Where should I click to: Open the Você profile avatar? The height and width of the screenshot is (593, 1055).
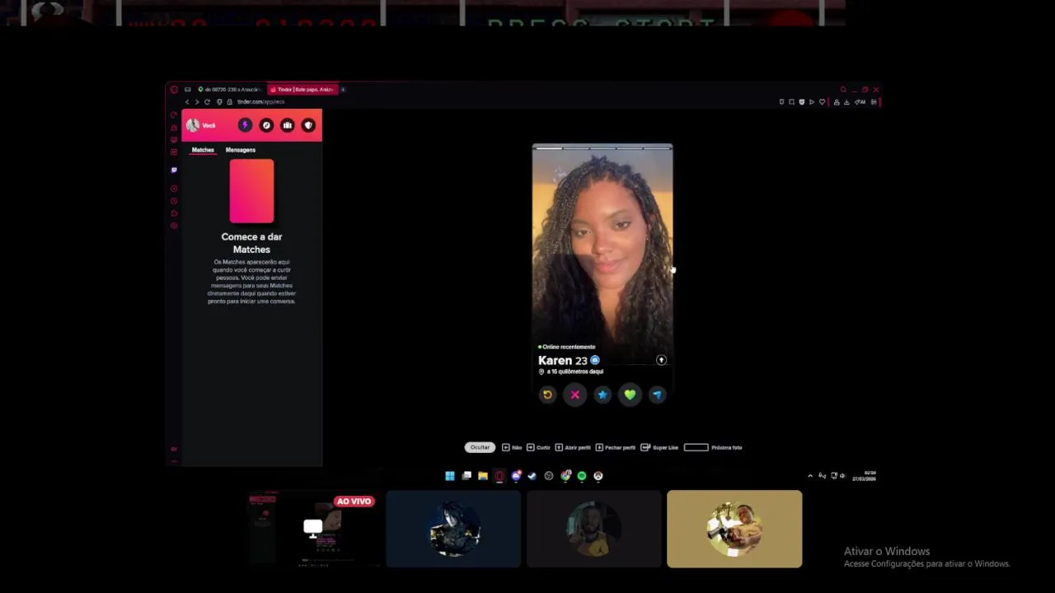193,125
